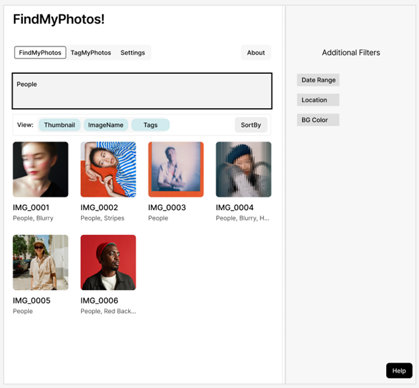419x388 pixels.
Task: Select the IMG_0002 stripes photo thumbnail
Action: click(x=108, y=169)
